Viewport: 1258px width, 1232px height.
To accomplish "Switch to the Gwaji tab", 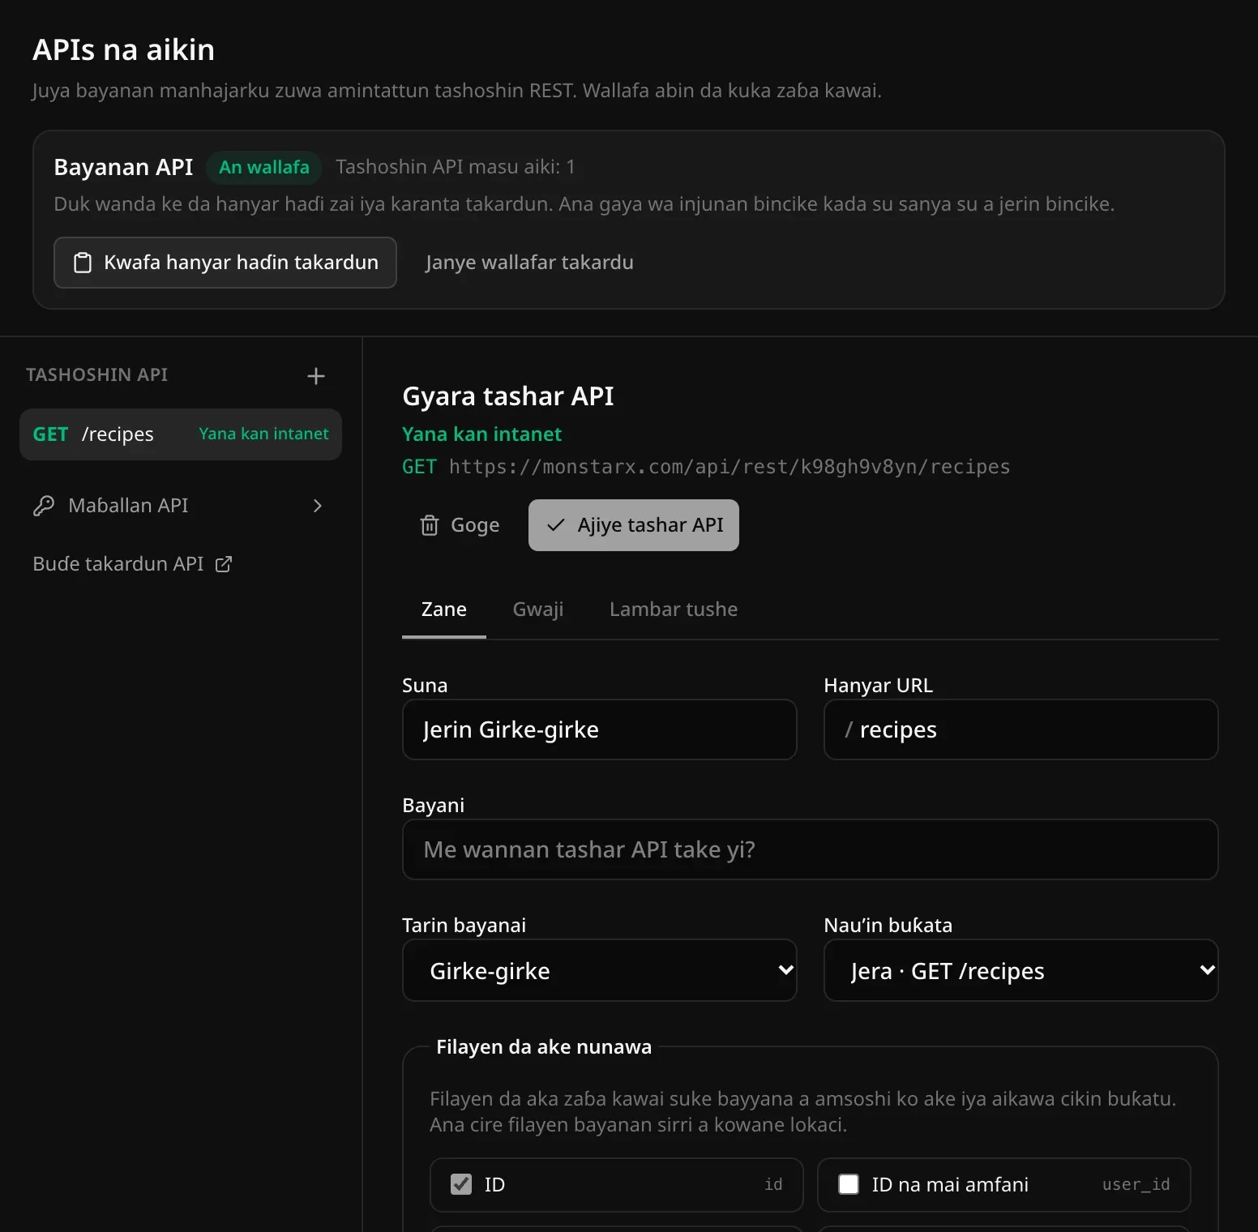I will point(538,610).
